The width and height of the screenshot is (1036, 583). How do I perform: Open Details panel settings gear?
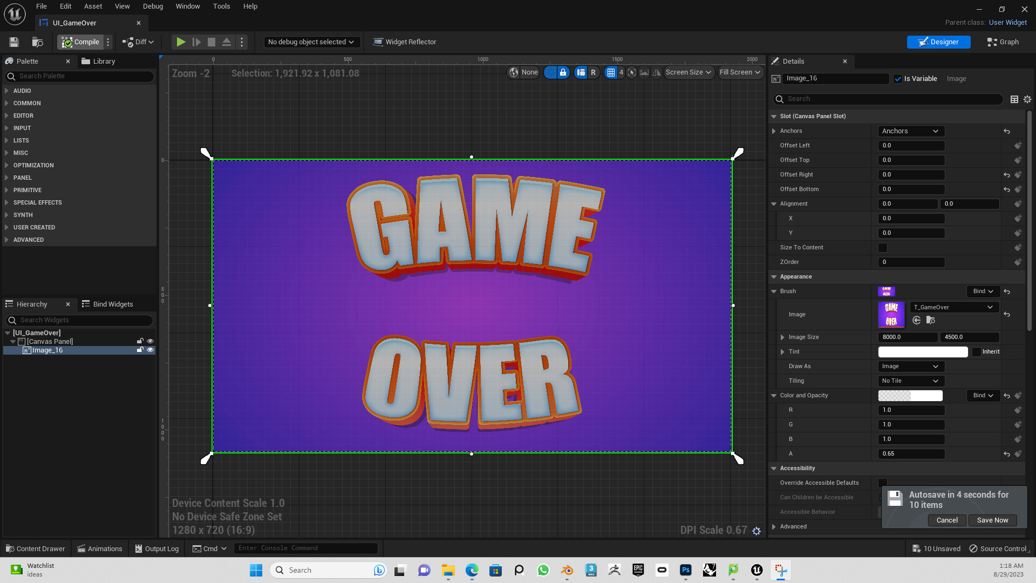pyautogui.click(x=1027, y=99)
